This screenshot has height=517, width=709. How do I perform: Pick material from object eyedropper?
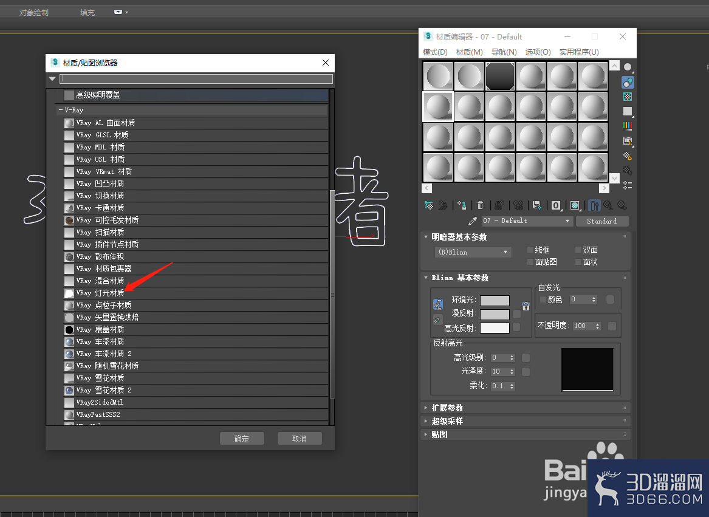[x=473, y=221]
